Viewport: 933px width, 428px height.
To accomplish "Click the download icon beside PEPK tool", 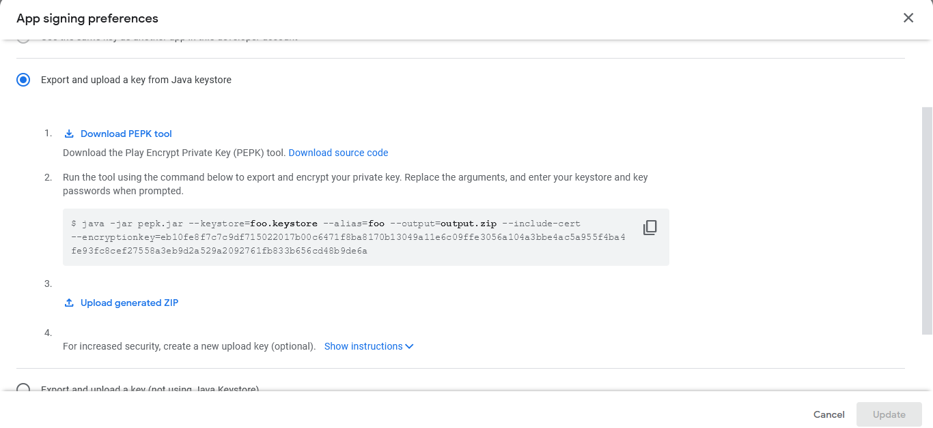I will (69, 134).
